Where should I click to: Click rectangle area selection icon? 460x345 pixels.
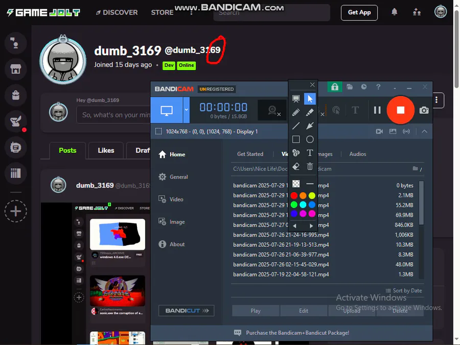[x=158, y=131]
